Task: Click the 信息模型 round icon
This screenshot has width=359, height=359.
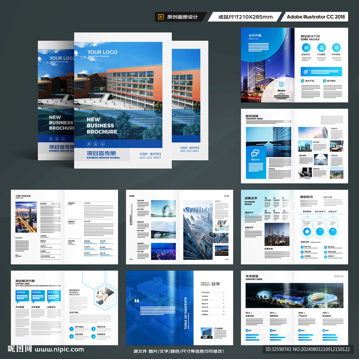Action: click(302, 257)
